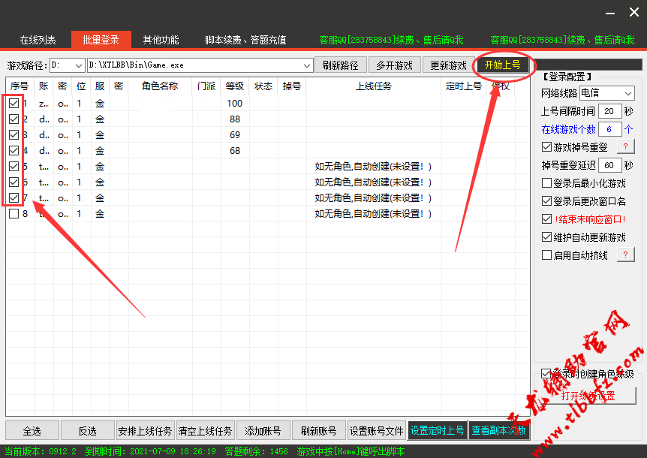The width and height of the screenshot is (647, 458).
Task: Select the level 88 cell
Action: click(x=235, y=119)
